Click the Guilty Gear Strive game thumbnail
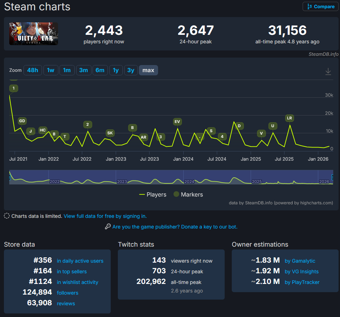This screenshot has width=340, height=317. tap(33, 34)
